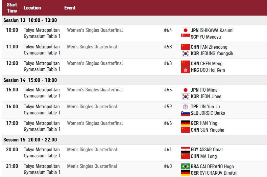Click the Start Time column header
This screenshot has width=267, height=177.
(x=12, y=8)
